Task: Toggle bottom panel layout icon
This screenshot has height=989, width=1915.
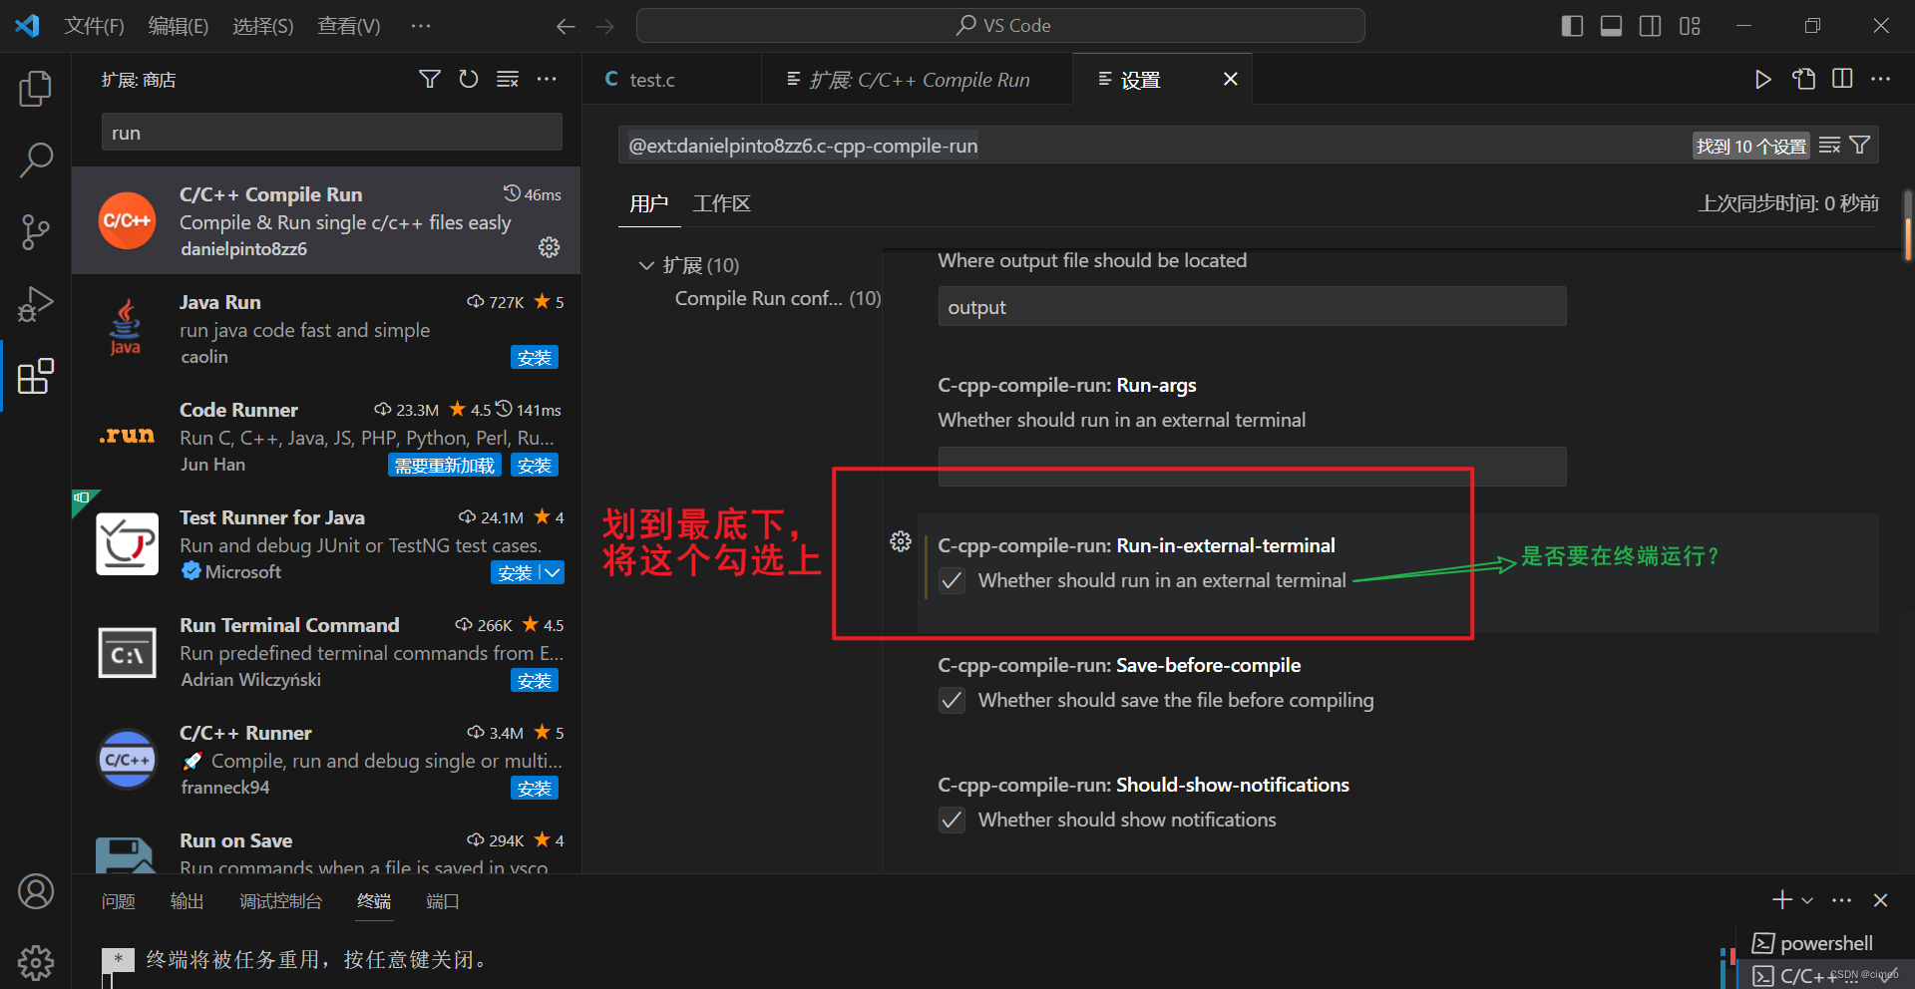Action: [1611, 26]
